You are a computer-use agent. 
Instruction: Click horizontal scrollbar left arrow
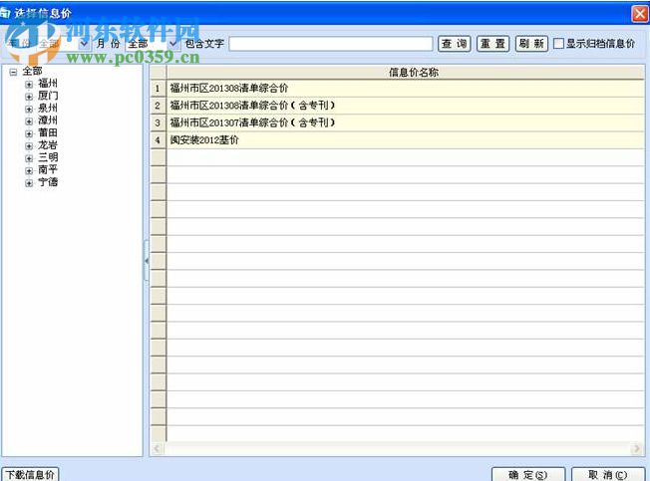(x=158, y=448)
